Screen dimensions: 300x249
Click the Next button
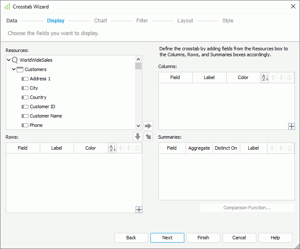[x=167, y=238]
